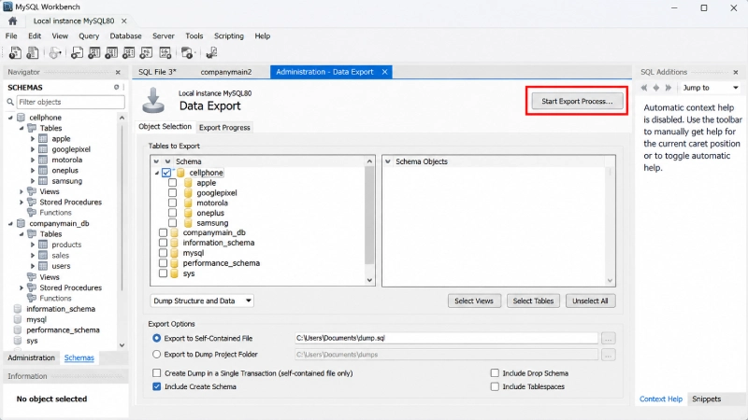Switch to the companymain2 tab

coord(225,72)
